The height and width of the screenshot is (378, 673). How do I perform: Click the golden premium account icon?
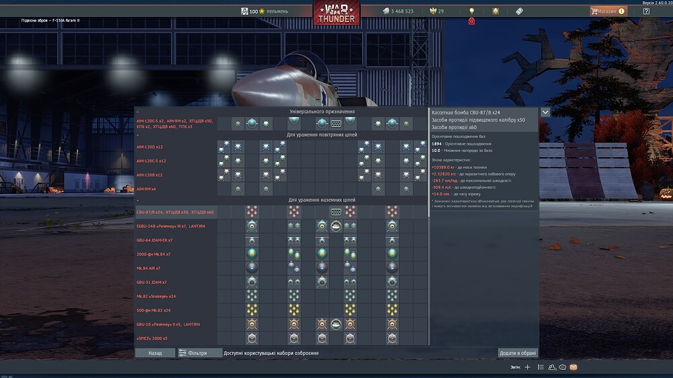click(x=495, y=11)
